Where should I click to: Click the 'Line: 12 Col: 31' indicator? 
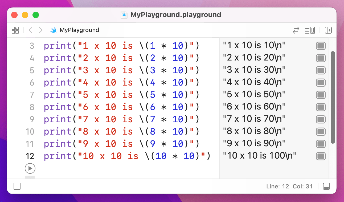pos(290,186)
